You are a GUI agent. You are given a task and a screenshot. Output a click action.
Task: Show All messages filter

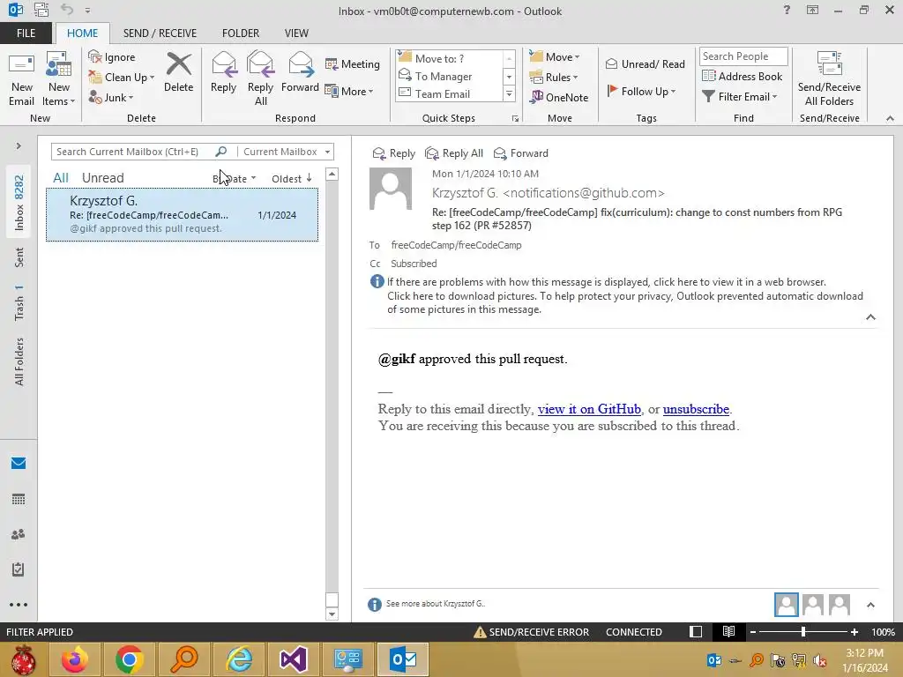(x=61, y=178)
